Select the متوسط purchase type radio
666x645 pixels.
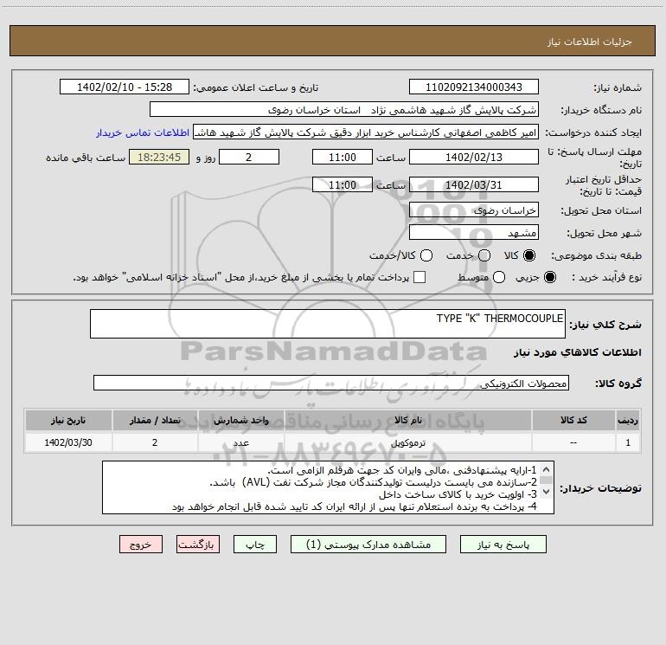(x=499, y=277)
